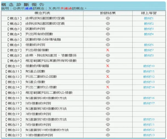
Task: Open the 教材10 link
Action: pyautogui.click(x=149, y=66)
